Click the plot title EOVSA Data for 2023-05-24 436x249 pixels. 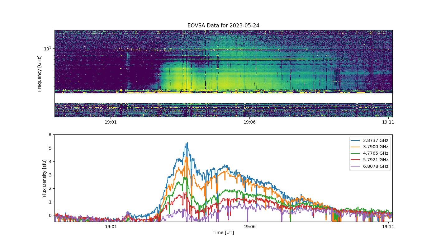tap(223, 26)
